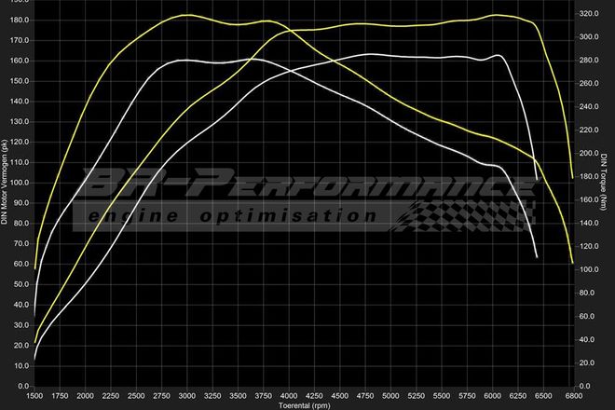The width and height of the screenshot is (615, 410).
Task: Select the 'Toerental (rpm)' x-axis title
Action: [304, 405]
